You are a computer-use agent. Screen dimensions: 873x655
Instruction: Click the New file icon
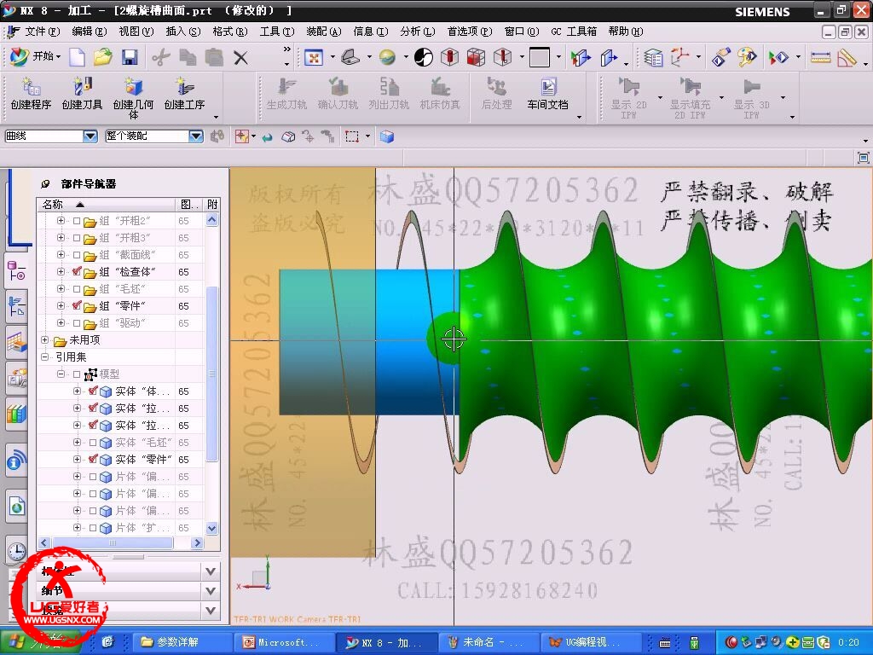click(77, 57)
